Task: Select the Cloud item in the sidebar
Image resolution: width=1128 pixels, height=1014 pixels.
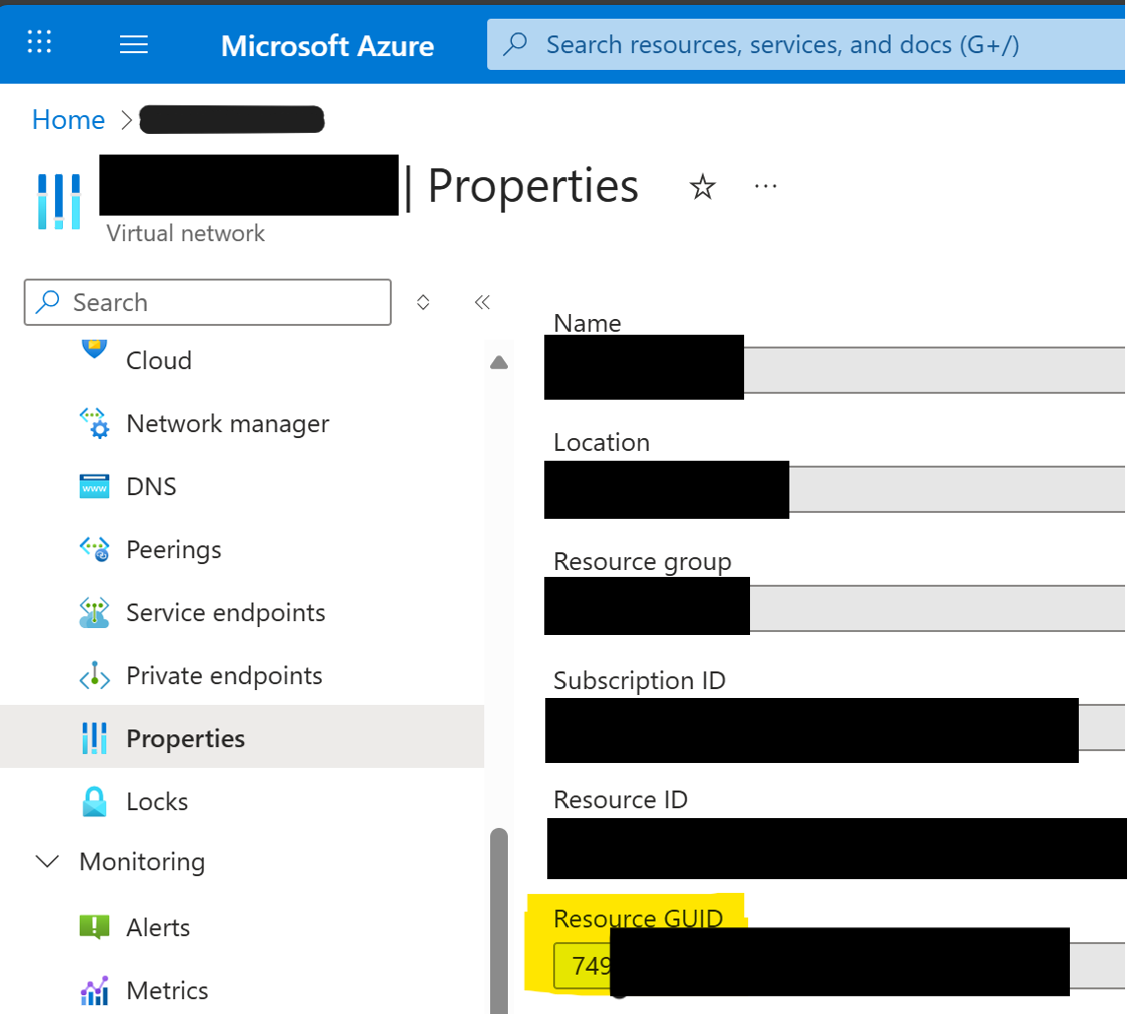Action: [x=158, y=360]
